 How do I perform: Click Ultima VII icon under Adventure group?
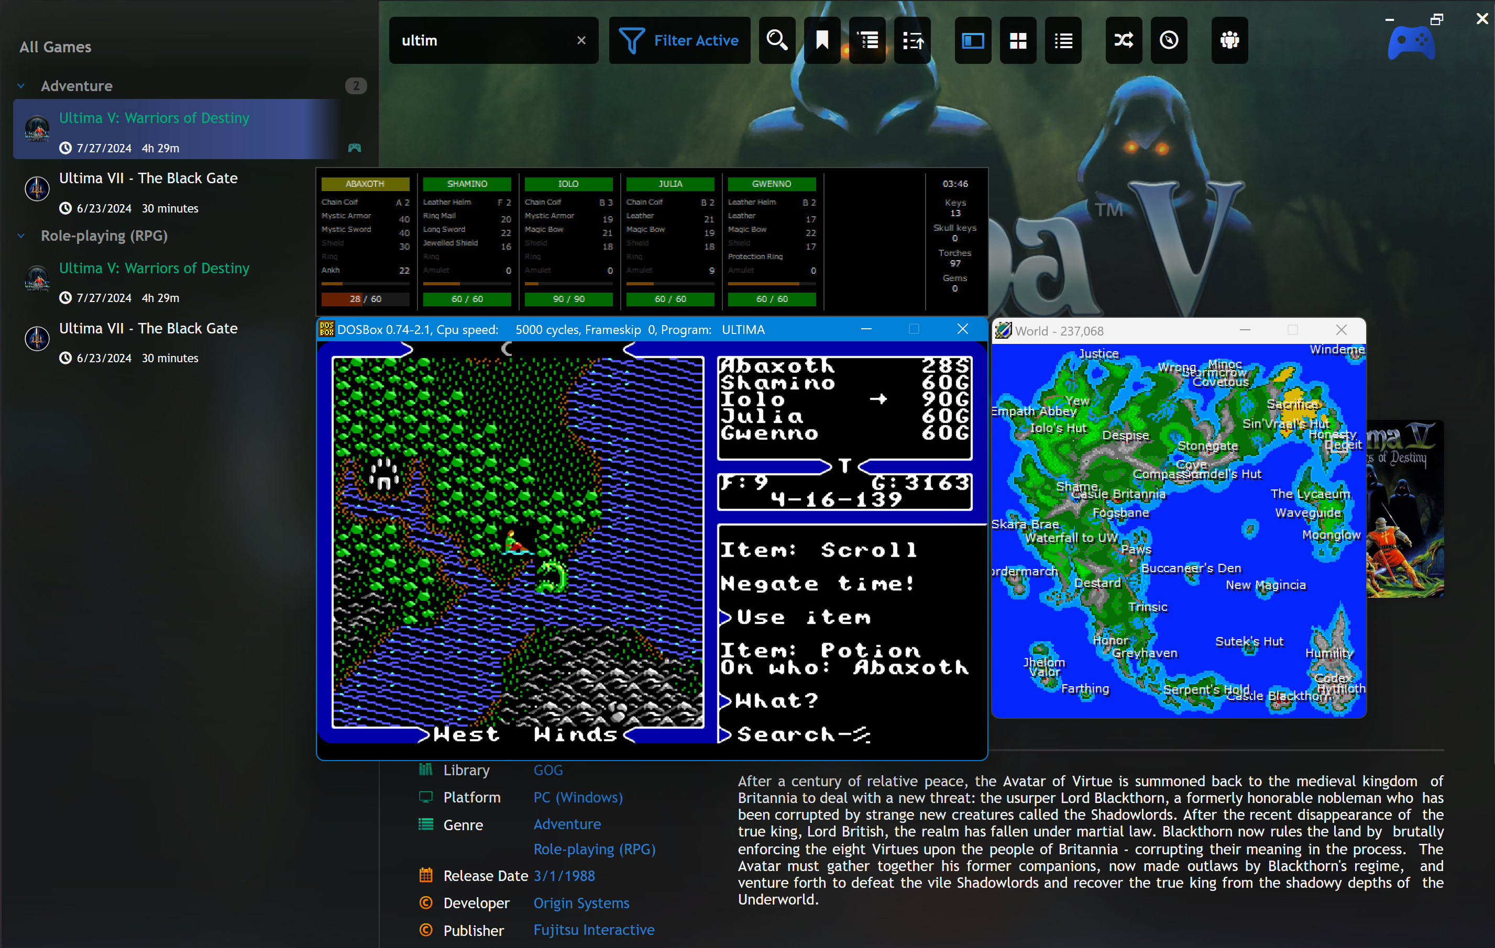[x=37, y=188]
